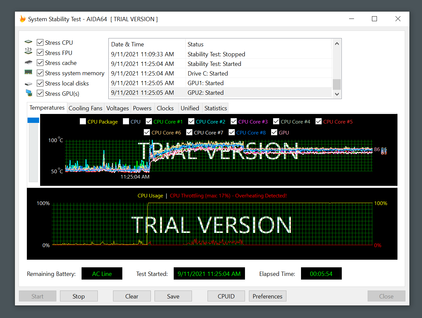Toggle the Stress cache checkbox

tap(40, 63)
